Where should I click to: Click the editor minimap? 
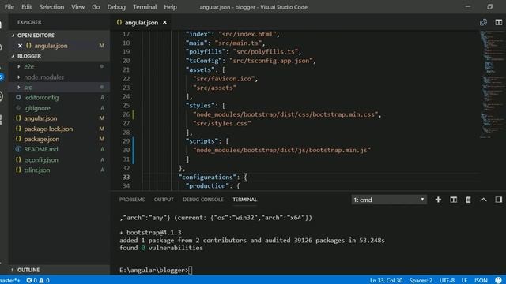tap(493, 84)
